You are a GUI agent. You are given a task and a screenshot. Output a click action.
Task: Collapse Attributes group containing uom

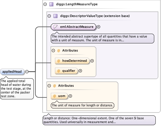click(x=49, y=86)
